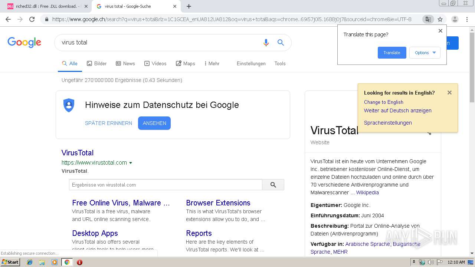The height and width of the screenshot is (267, 475).
Task: Close the virus total Google-Suche tab
Action: pos(175,6)
